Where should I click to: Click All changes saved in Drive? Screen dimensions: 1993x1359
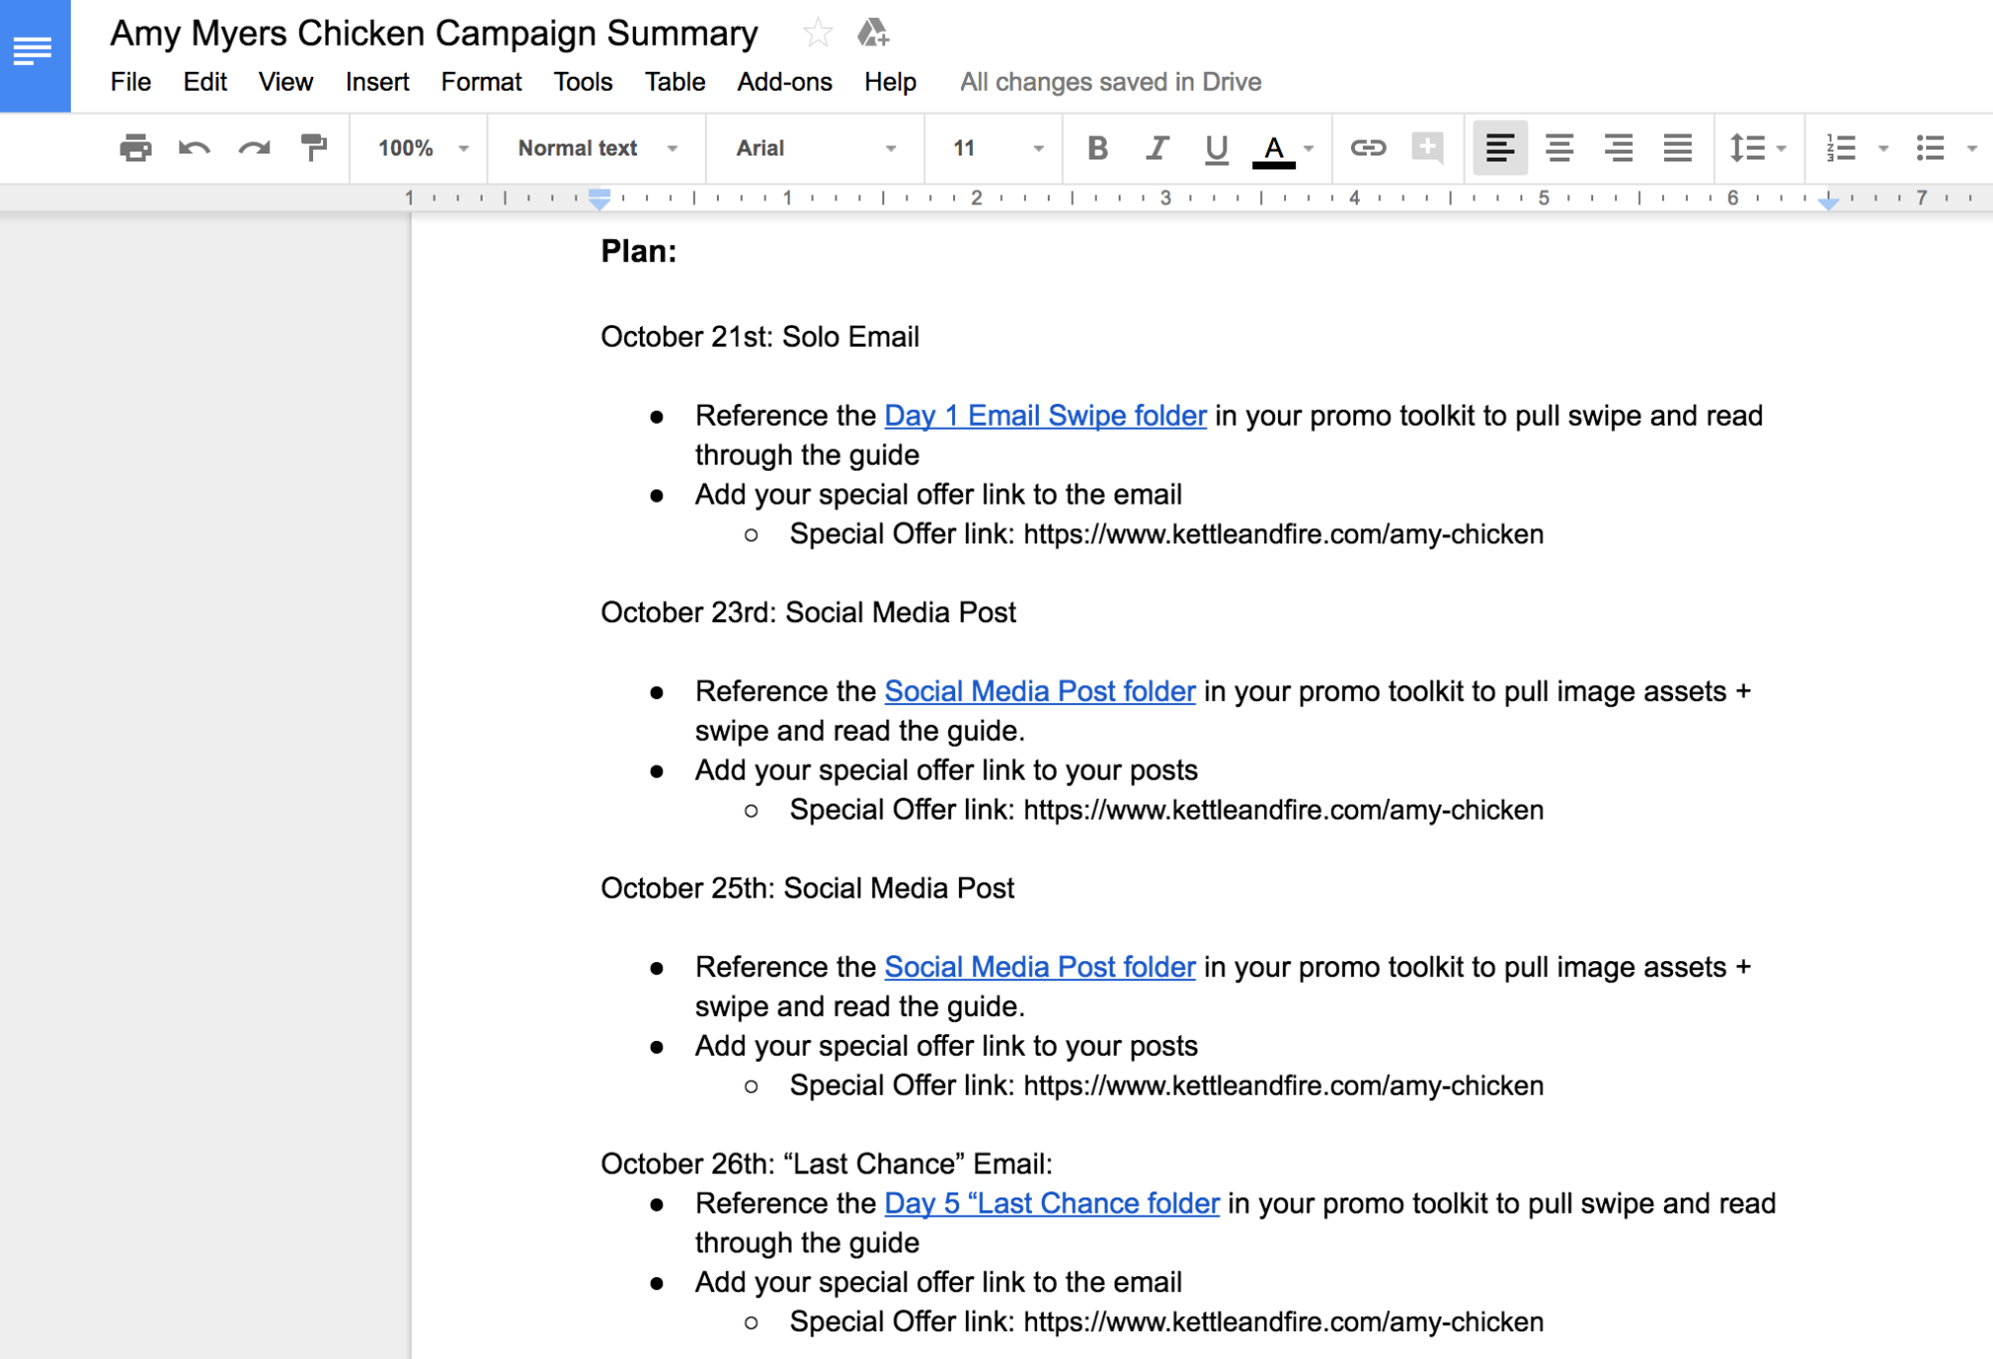(1110, 82)
